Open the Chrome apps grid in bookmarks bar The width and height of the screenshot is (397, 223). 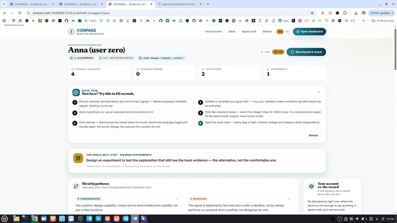4,21
